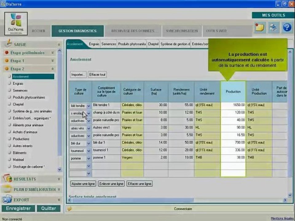Select Aliments pour animaux in sidebar
This screenshot has height=221, width=295.
pyautogui.click(x=28, y=125)
